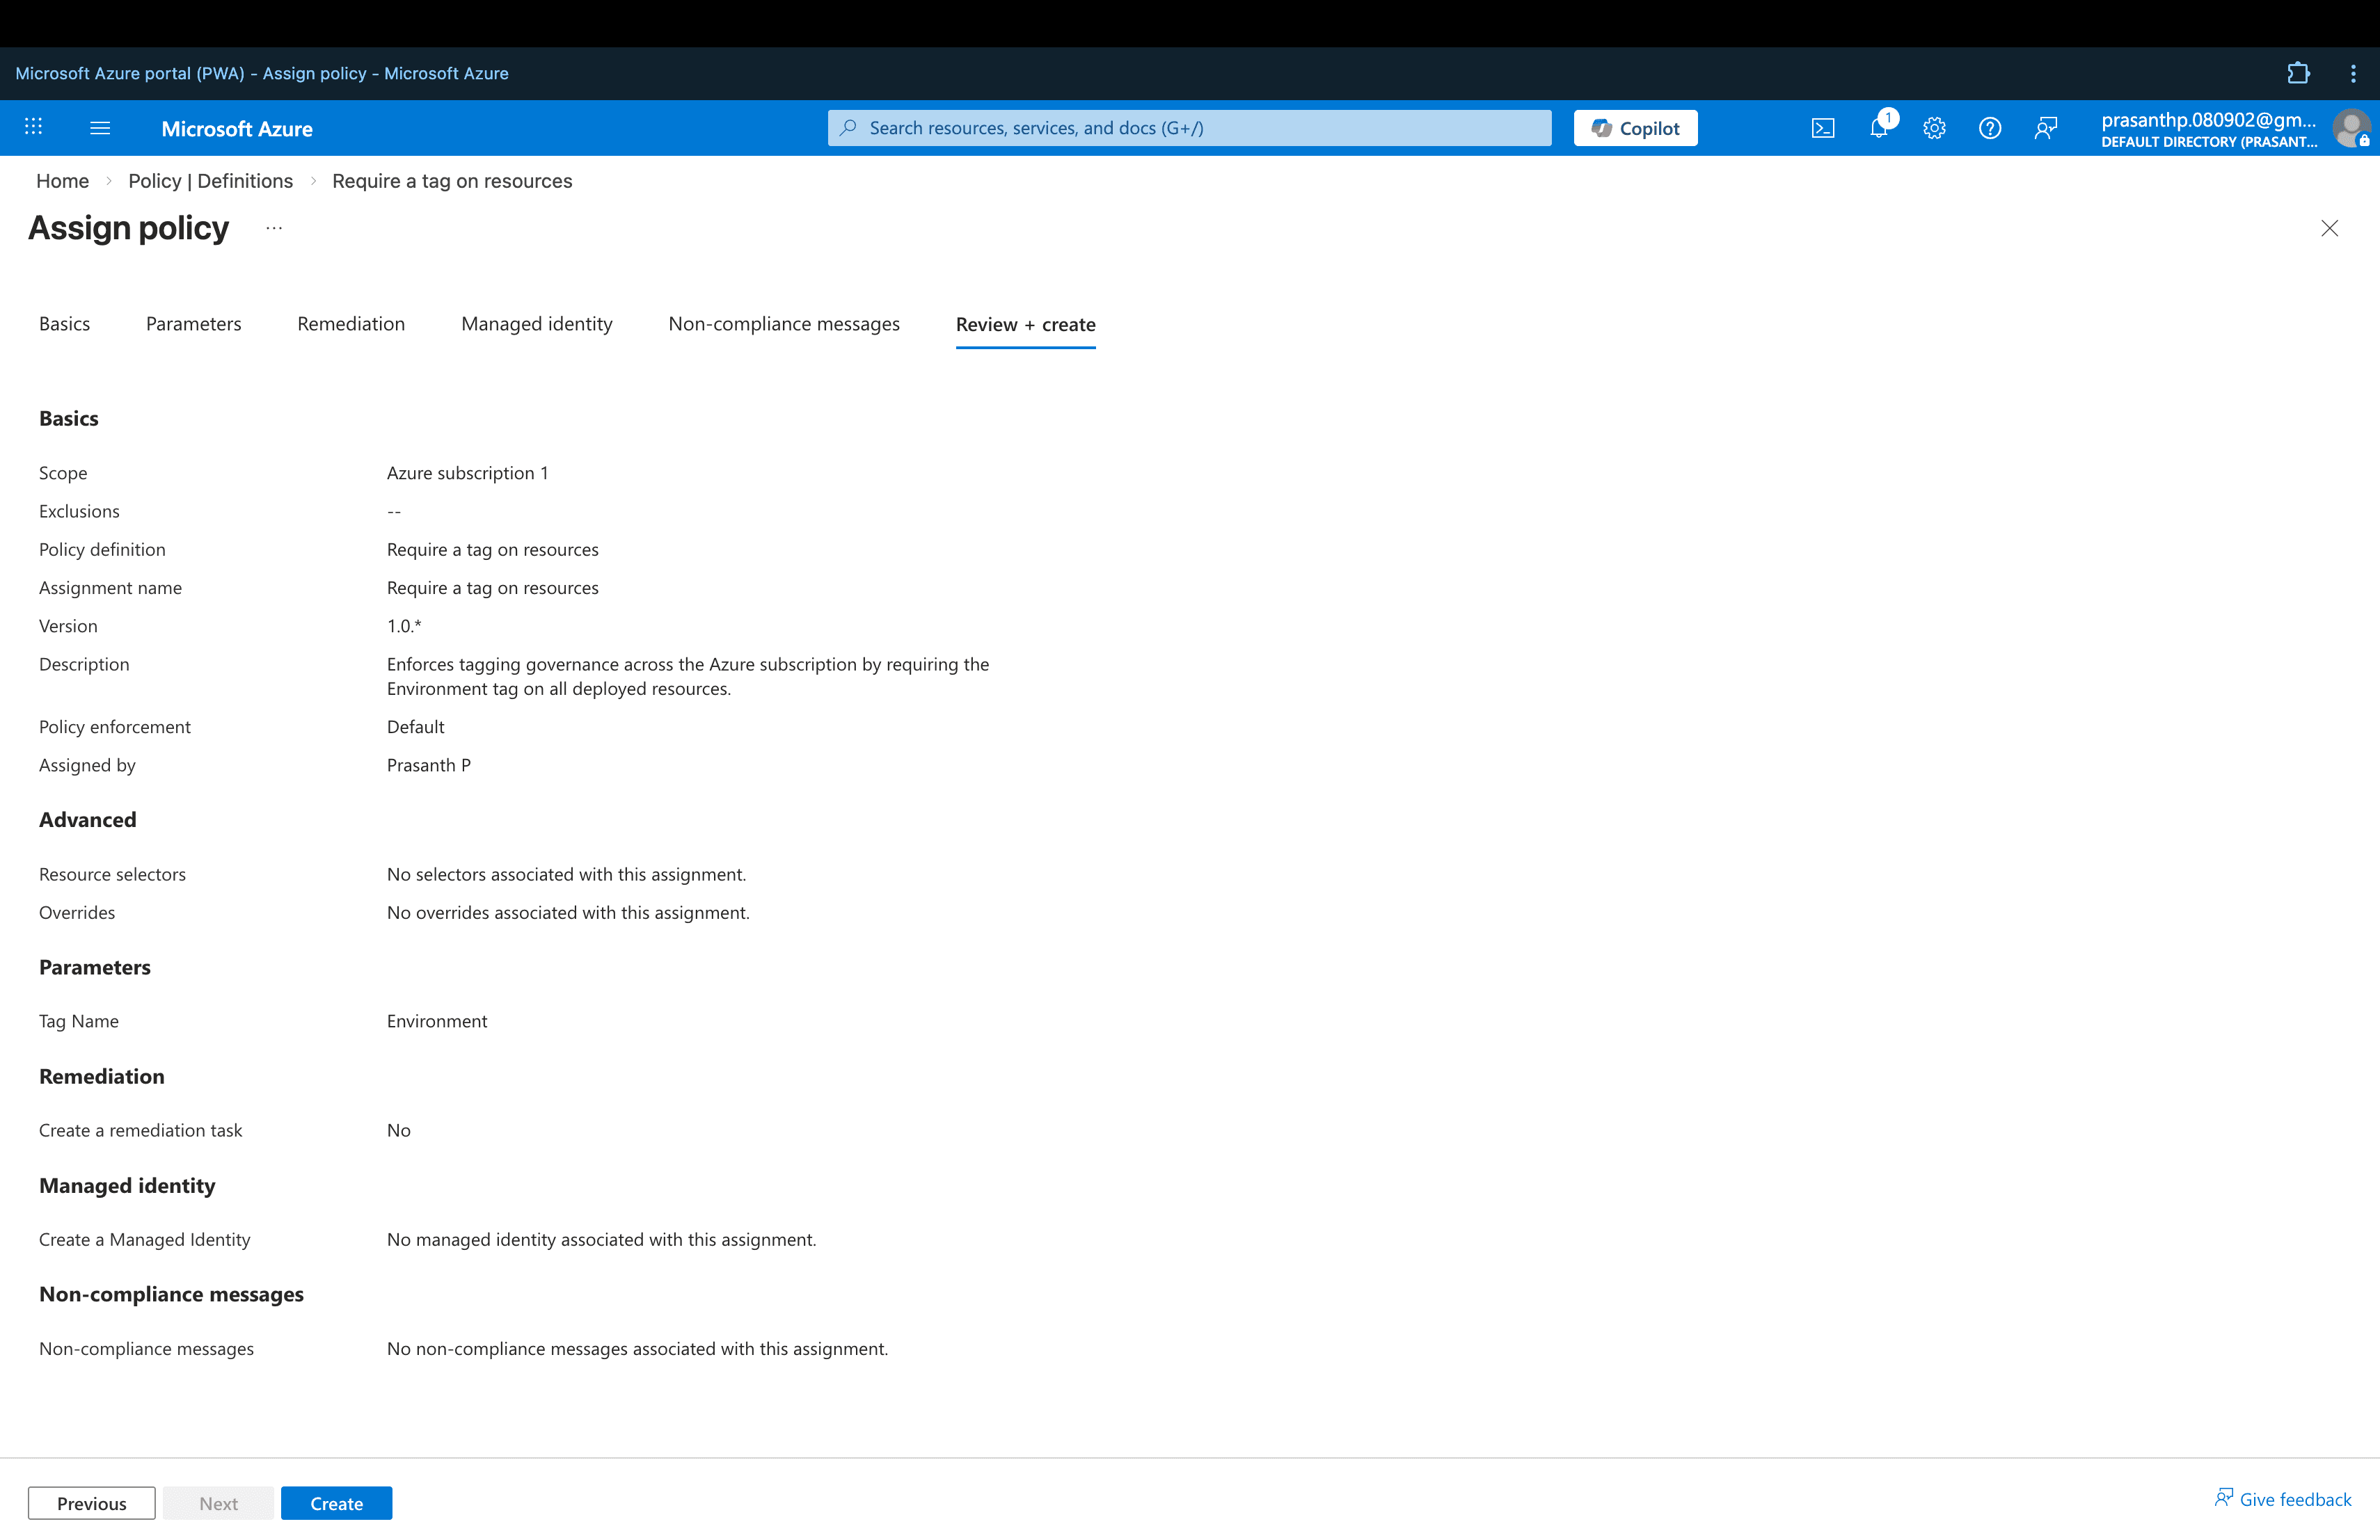2380x1540 pixels.
Task: Open the DEFAULT DIRECTORY account switcher
Action: (2210, 141)
